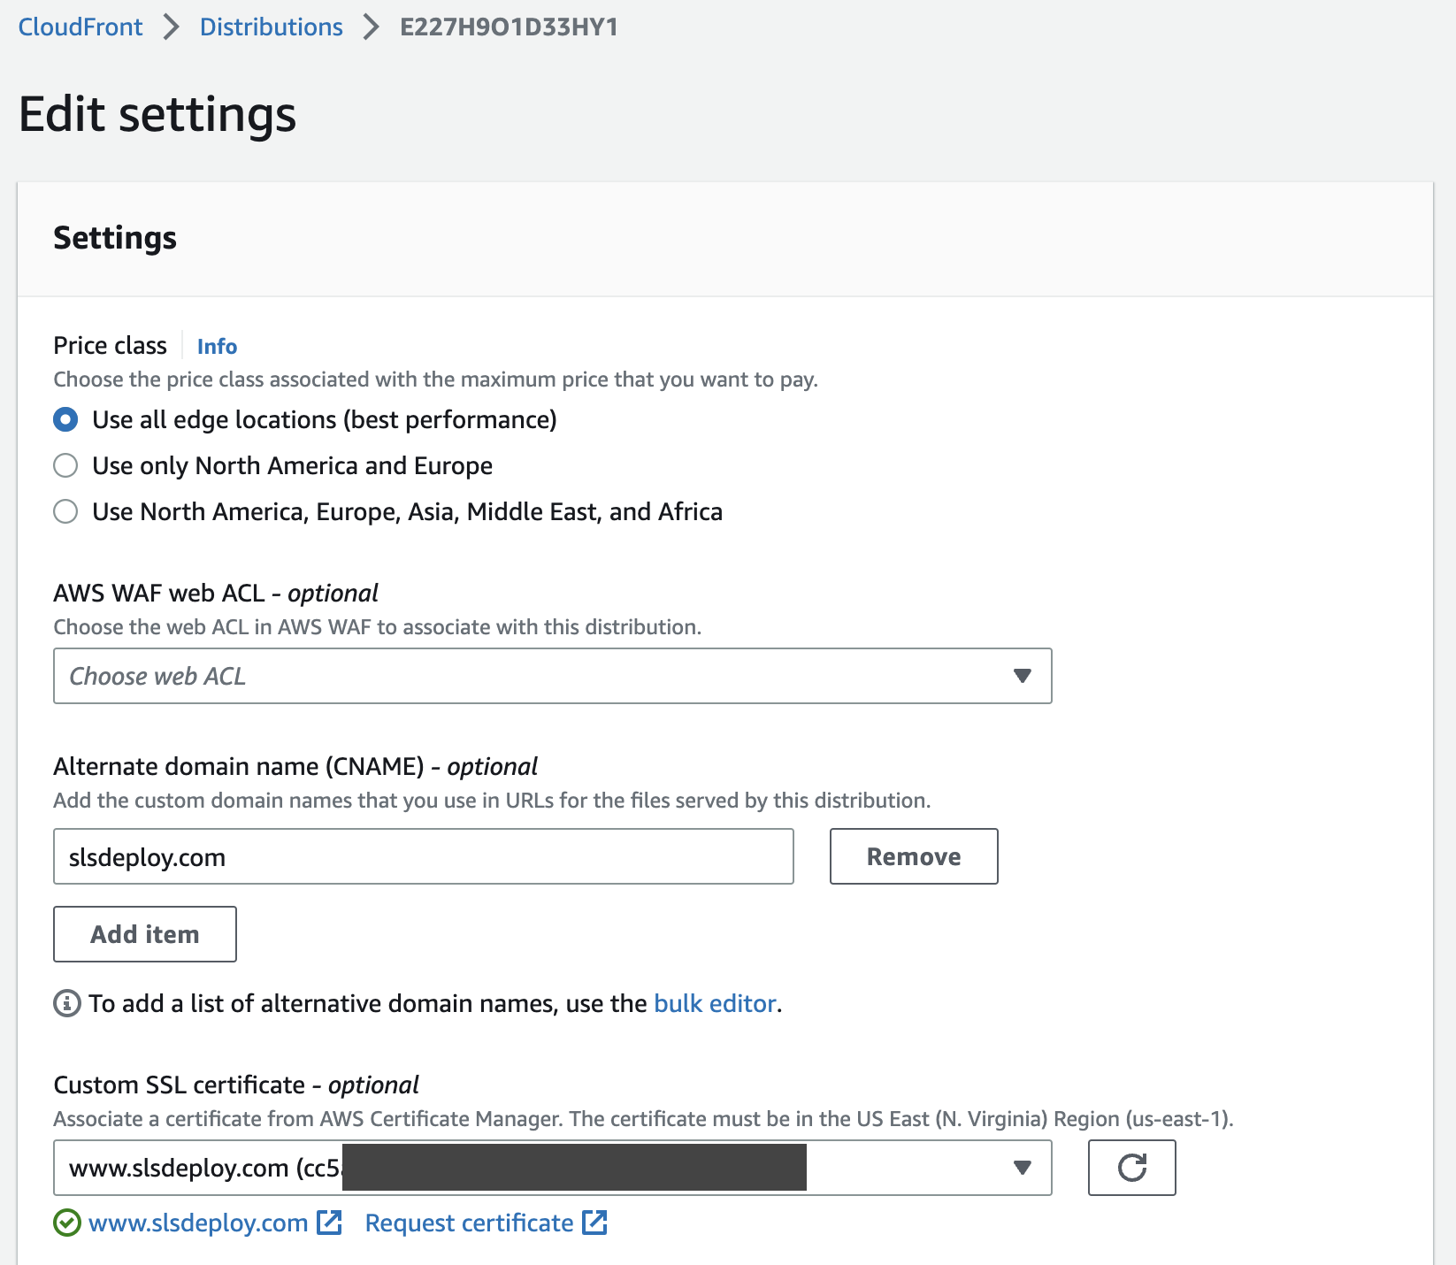Click Add item button
The image size is (1456, 1265).
145,934
